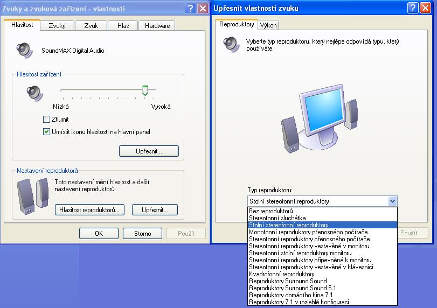Select Reproduktory 7.1 v rozlehlé konfiguraci
The height and width of the screenshot is (308, 437).
322,302
